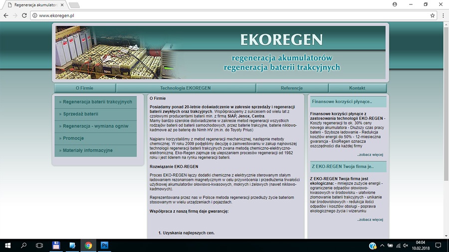Select Kontakt in the top navigation
The width and height of the screenshot is (449, 252).
(357, 88)
